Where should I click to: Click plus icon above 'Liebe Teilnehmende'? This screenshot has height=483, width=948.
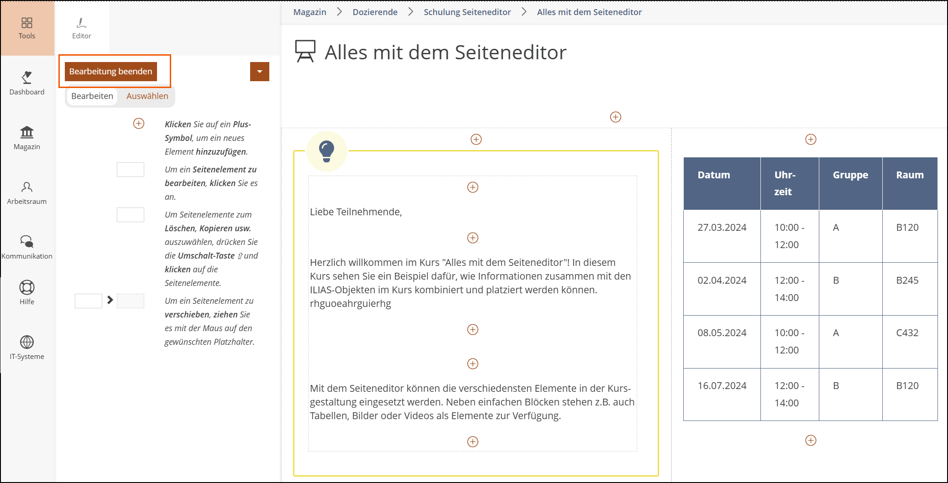(x=473, y=187)
